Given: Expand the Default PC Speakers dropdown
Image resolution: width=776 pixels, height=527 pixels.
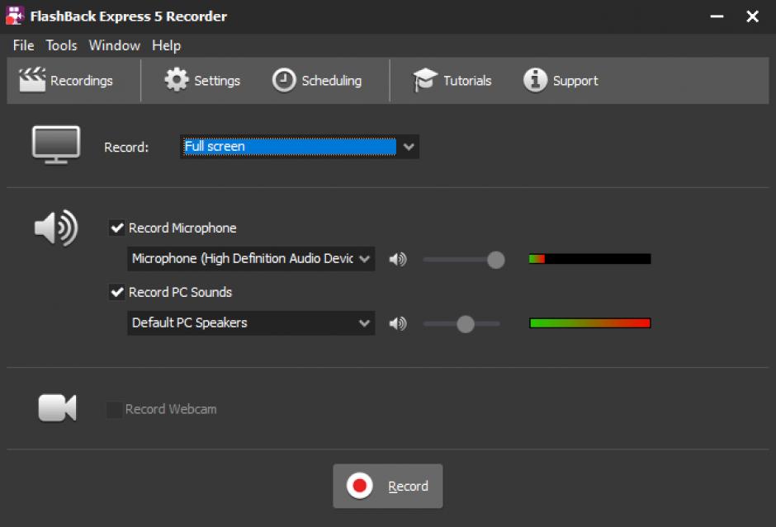Looking at the screenshot, I should pos(251,322).
